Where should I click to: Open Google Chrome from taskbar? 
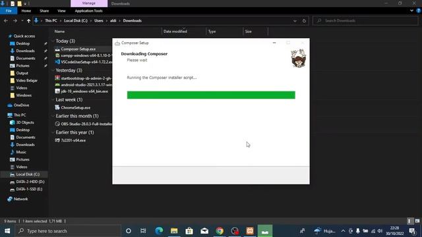[x=220, y=231]
